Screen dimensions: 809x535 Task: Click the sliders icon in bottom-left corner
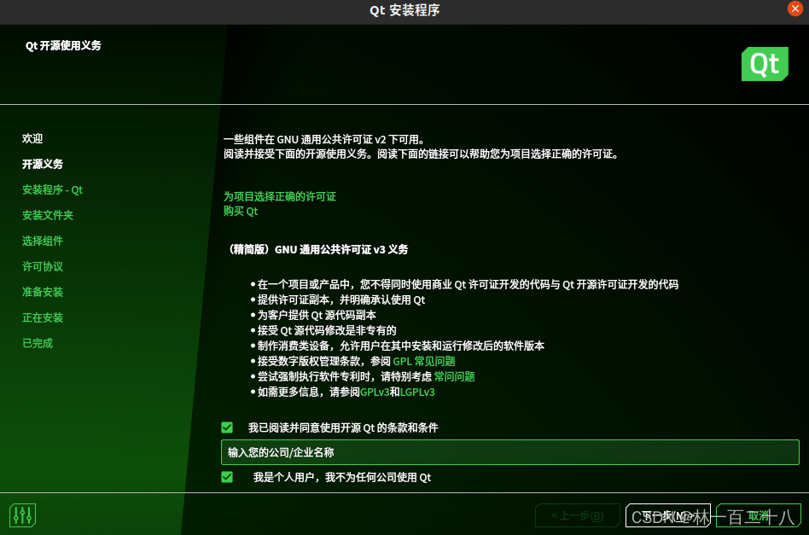pyautogui.click(x=21, y=515)
